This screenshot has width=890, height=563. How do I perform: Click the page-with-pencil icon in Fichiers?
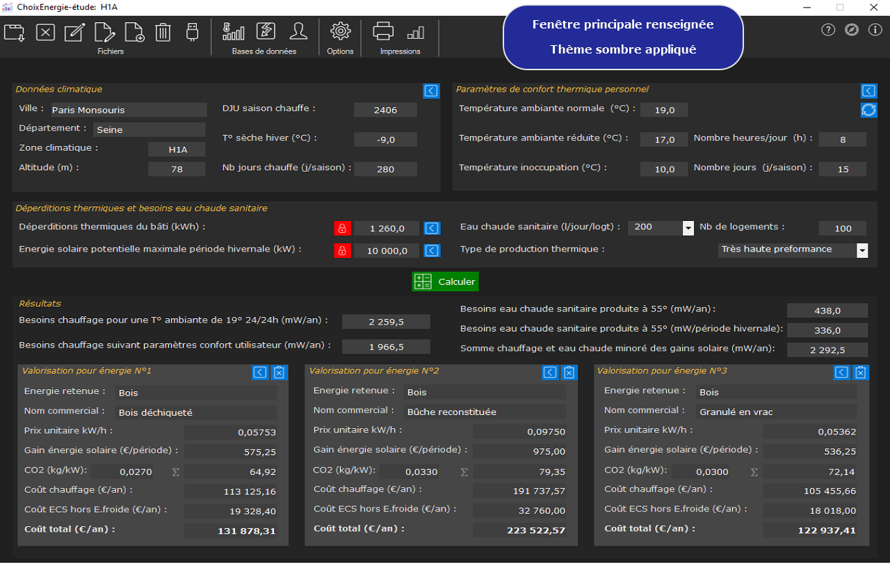point(104,33)
